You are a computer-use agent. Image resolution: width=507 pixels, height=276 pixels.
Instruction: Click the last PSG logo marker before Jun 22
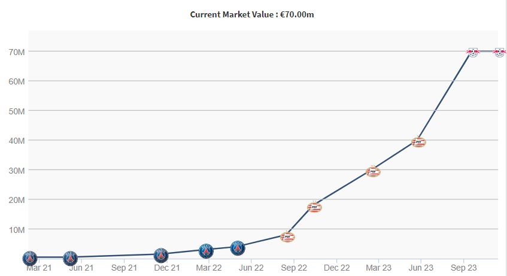[x=238, y=247]
